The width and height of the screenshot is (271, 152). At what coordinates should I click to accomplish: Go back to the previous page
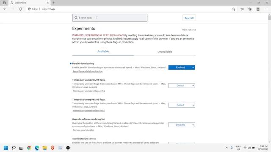pos(5,9)
